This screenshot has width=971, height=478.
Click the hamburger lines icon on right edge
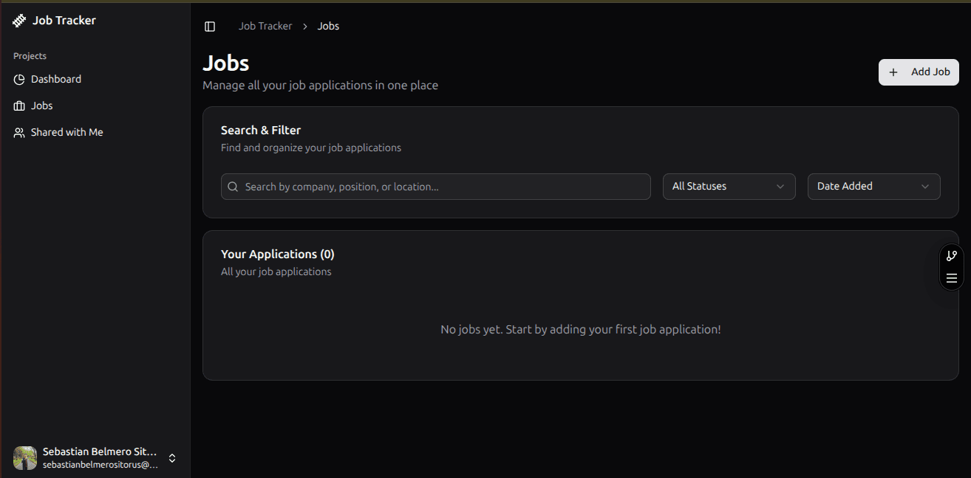click(951, 278)
